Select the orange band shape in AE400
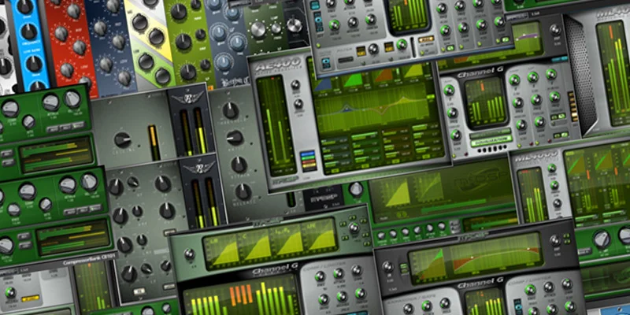630x315 pixels. tap(383, 75)
